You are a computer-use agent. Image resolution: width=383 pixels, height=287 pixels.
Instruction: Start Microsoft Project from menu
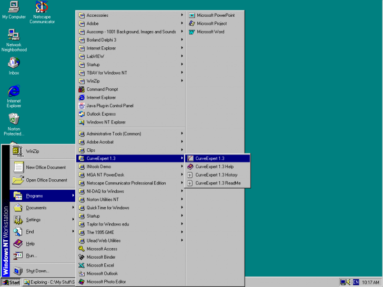point(211,24)
